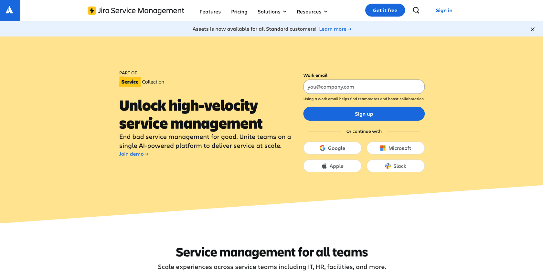Image resolution: width=543 pixels, height=279 pixels.
Task: Click the Jira Service Management lightning logo
Action: tap(92, 11)
